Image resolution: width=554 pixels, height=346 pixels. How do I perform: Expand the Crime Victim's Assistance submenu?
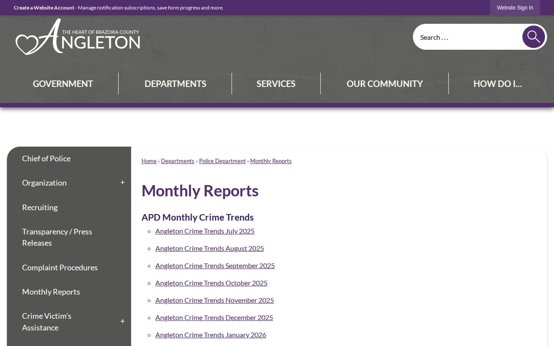click(x=122, y=321)
